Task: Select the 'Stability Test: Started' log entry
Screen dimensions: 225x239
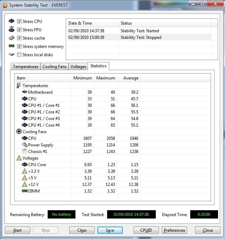Action: coord(139,31)
